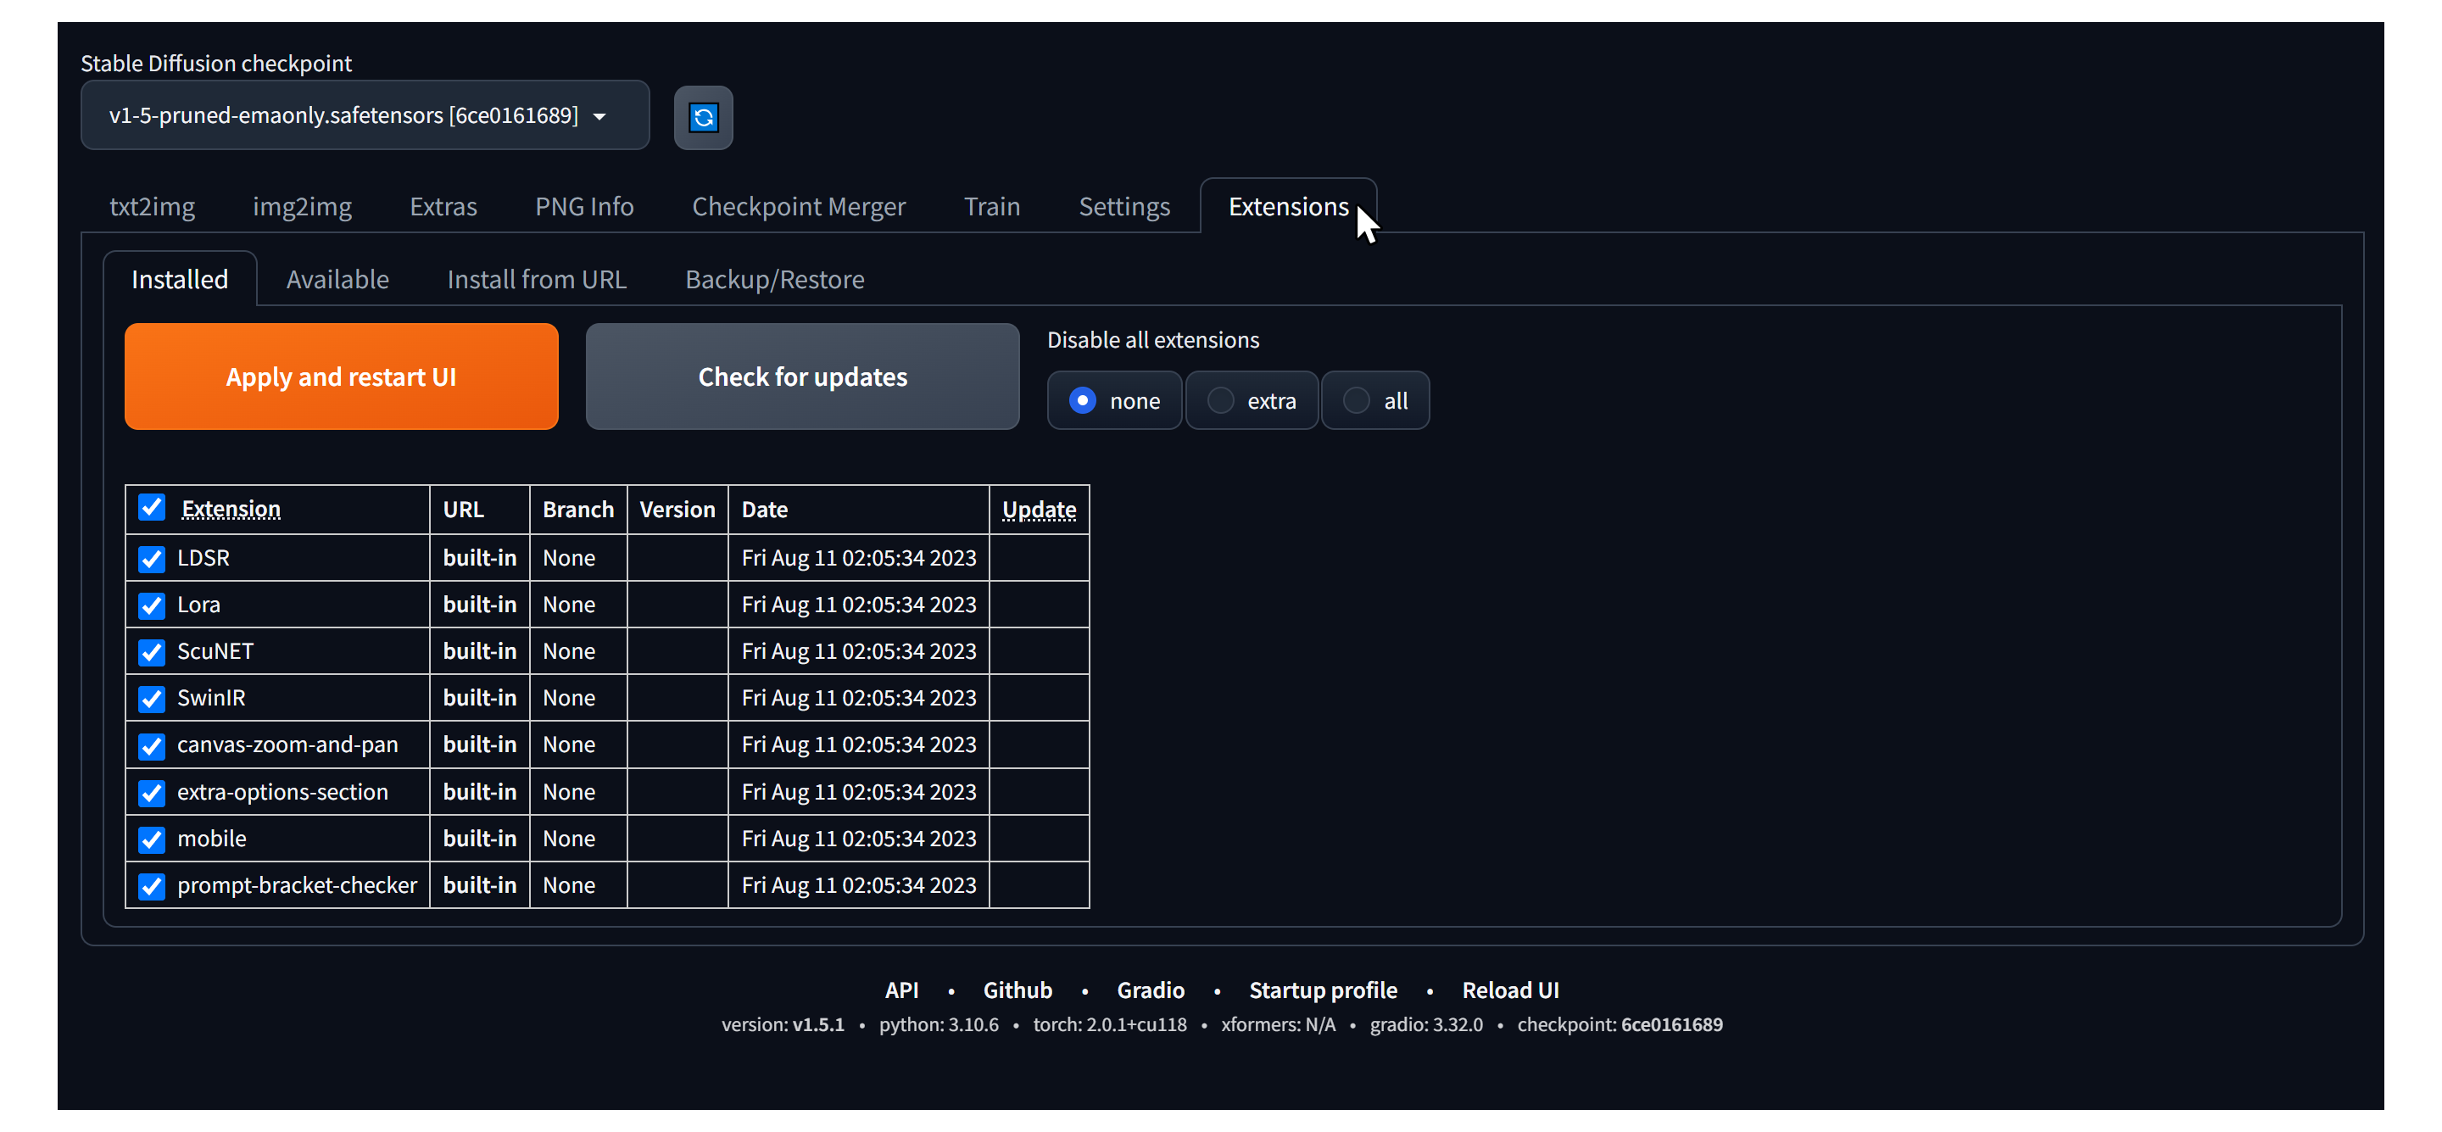This screenshot has width=2442, height=1132.
Task: Open the Extras tab
Action: point(443,207)
